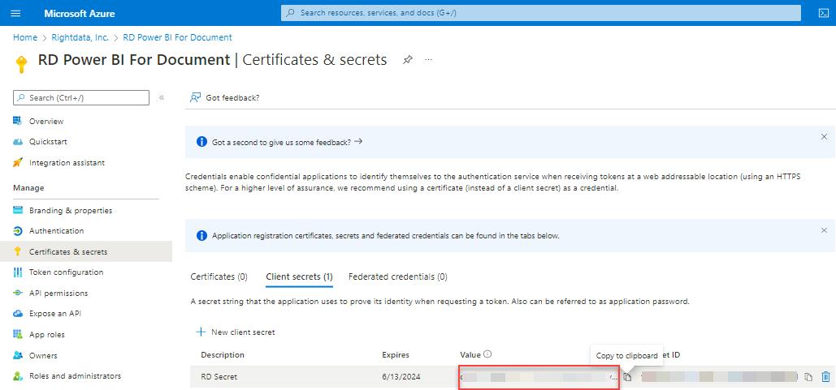The image size is (836, 390).
Task: Dismiss the feedback banner
Action: [x=824, y=137]
